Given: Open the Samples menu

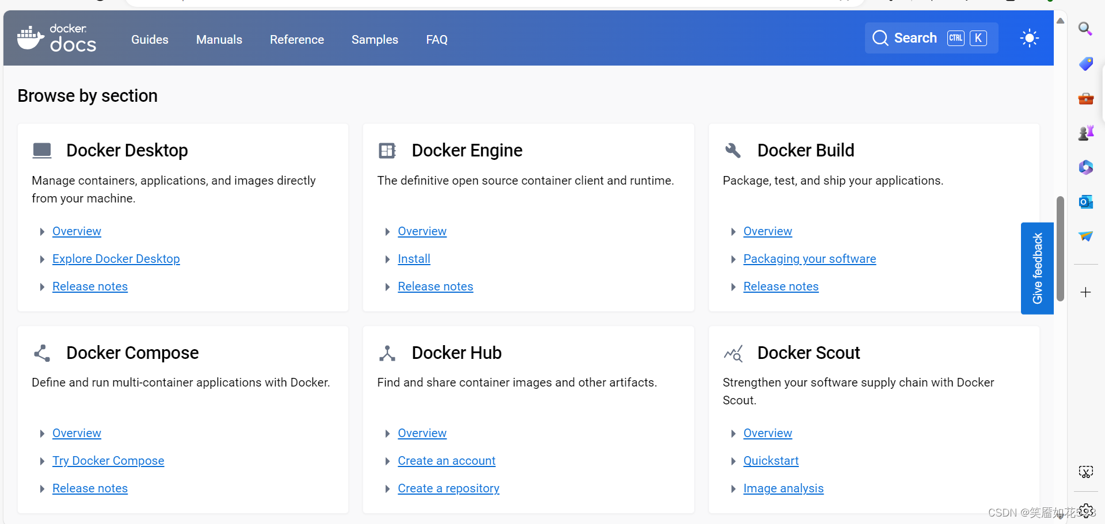Looking at the screenshot, I should (375, 39).
